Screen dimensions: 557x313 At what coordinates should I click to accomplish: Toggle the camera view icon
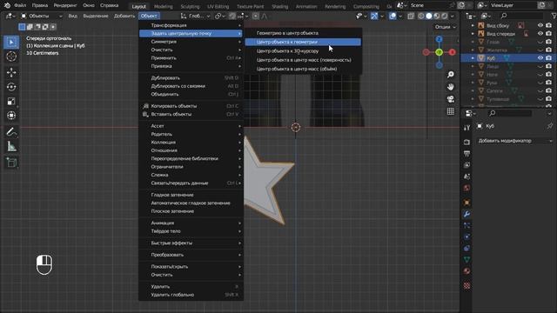coord(451,99)
